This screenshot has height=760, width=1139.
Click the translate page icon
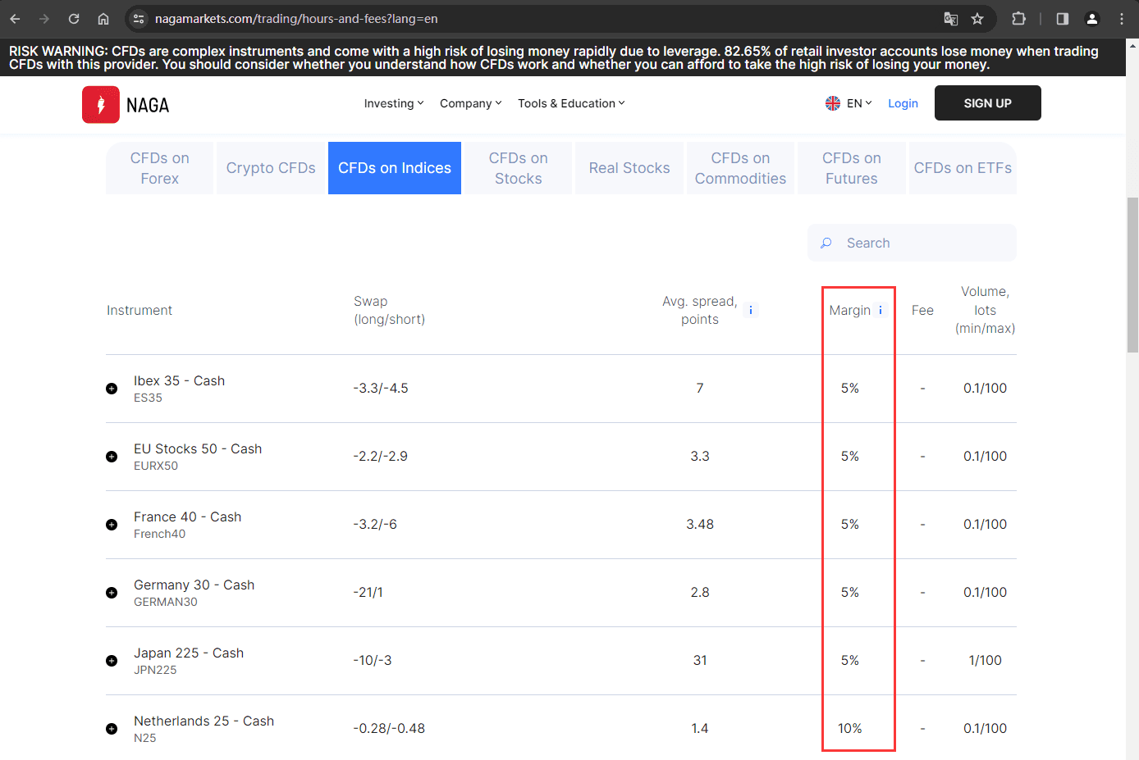(x=951, y=18)
